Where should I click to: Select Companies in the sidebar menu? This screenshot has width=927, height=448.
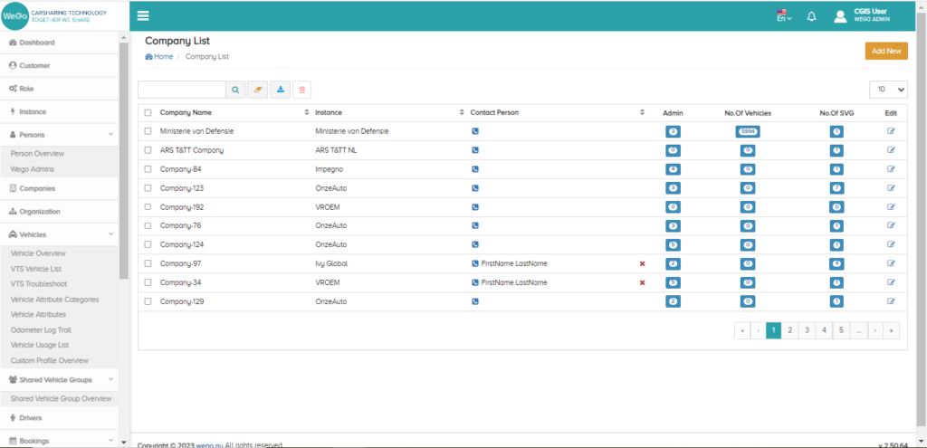click(36, 188)
